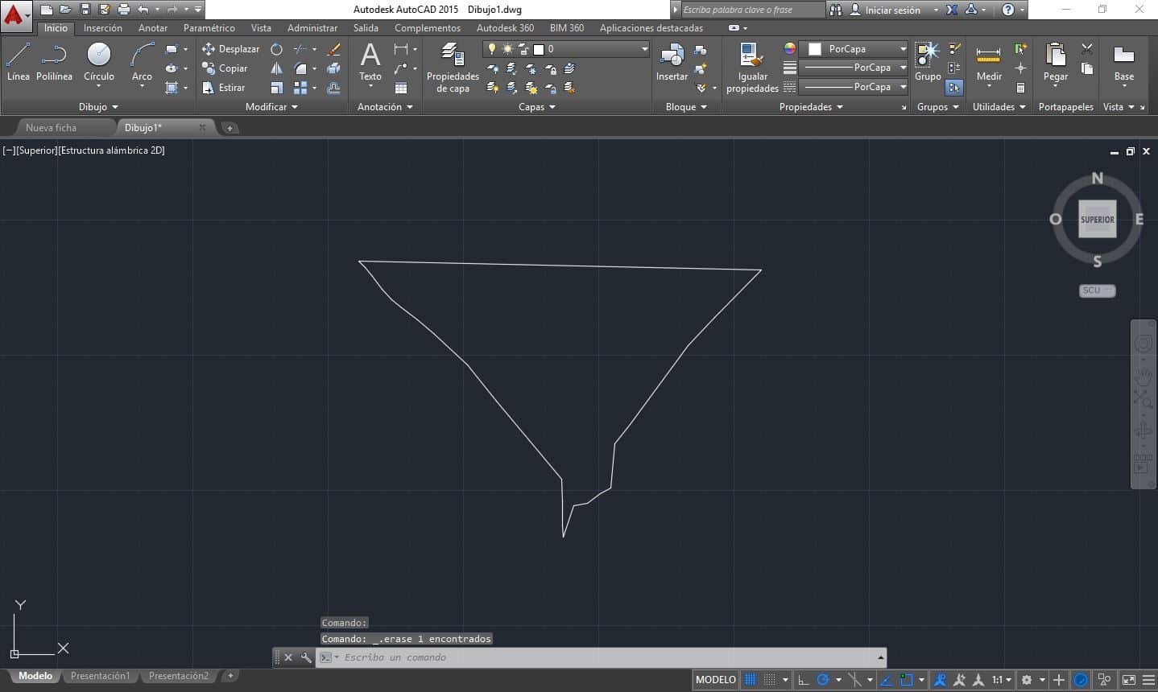The width and height of the screenshot is (1158, 692).
Task: Click the cut (scissors) icon in Portapapeles
Action: [1087, 49]
